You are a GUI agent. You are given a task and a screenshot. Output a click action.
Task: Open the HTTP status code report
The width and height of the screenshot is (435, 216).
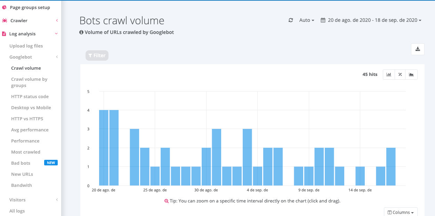coord(30,96)
